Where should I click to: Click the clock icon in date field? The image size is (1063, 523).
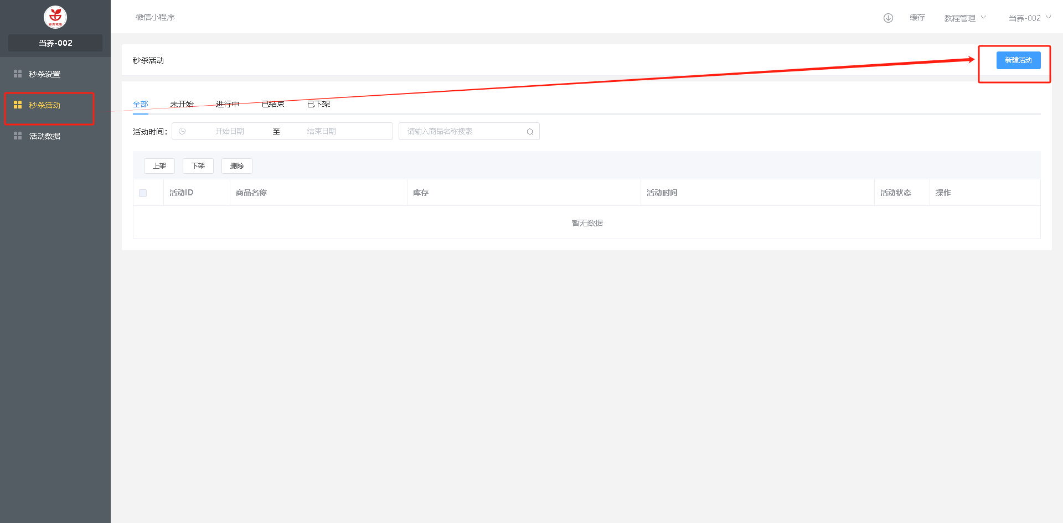tap(182, 131)
